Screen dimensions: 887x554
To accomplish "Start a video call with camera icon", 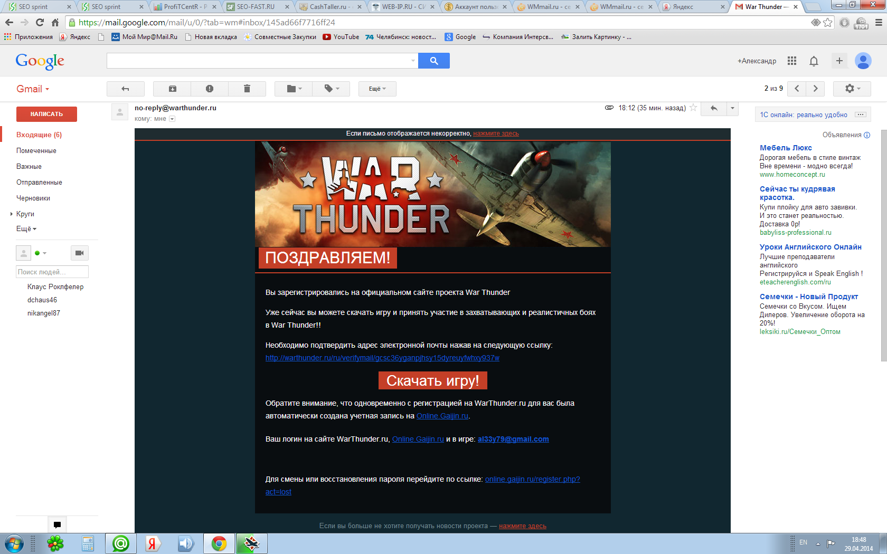I will [x=79, y=253].
